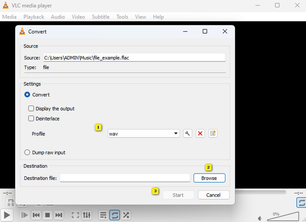Jump to the previous media item
The height and width of the screenshot is (222, 306).
point(36,215)
